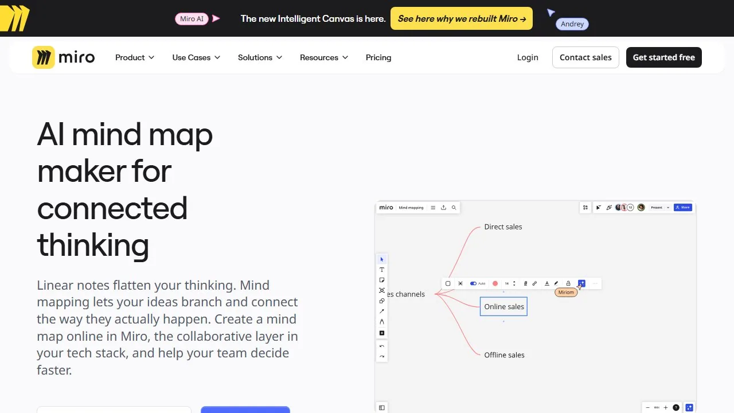Open the Resources dropdown menu

[x=324, y=57]
